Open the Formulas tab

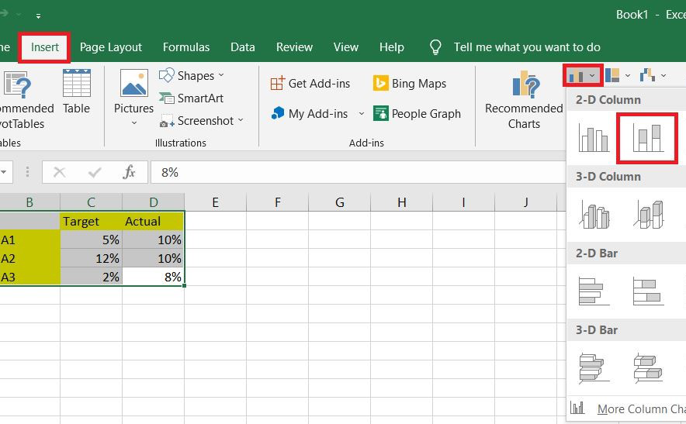point(186,47)
